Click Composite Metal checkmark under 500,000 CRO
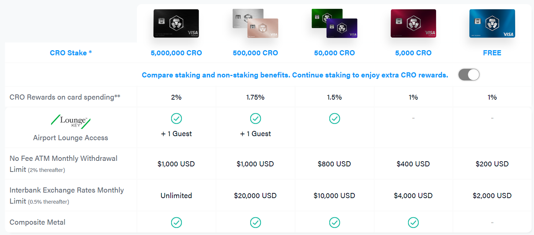Screen dimensions: 534x235 pyautogui.click(x=255, y=222)
